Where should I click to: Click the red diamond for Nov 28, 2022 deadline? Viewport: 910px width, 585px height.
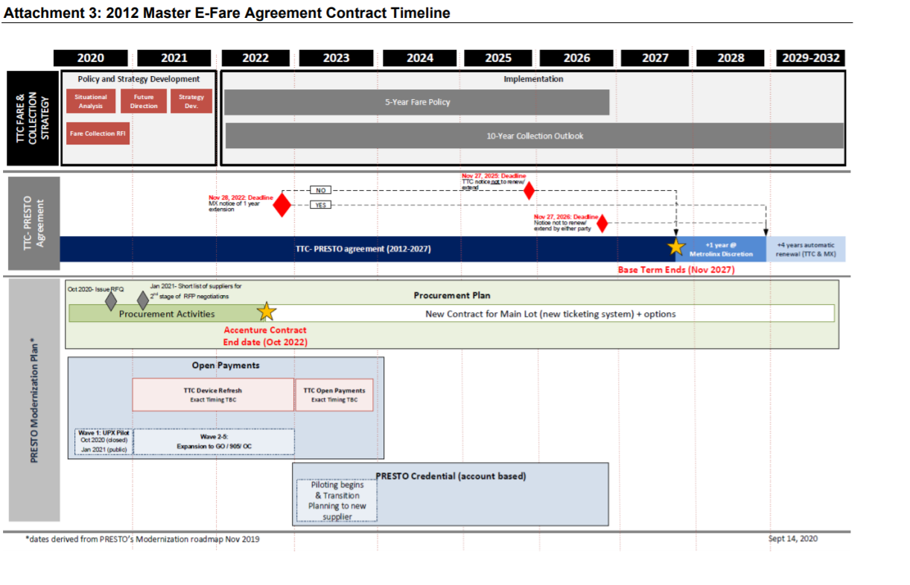(281, 204)
